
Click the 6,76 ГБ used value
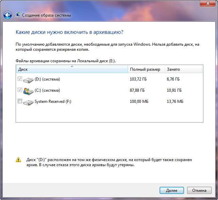point(173,79)
